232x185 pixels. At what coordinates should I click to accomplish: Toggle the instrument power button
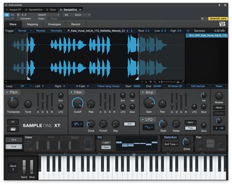tap(7, 15)
